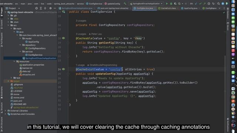Open Search Everywhere magnifier icon
Image resolution: width=237 pixels, height=133 pixels.
[218, 4]
